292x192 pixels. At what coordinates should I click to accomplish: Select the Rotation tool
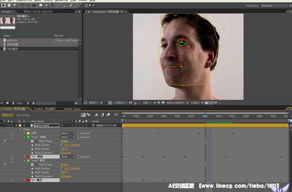click(x=22, y=5)
